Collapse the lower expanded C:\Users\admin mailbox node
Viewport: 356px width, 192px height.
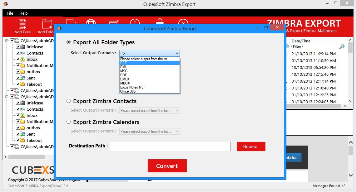[x=7, y=97]
